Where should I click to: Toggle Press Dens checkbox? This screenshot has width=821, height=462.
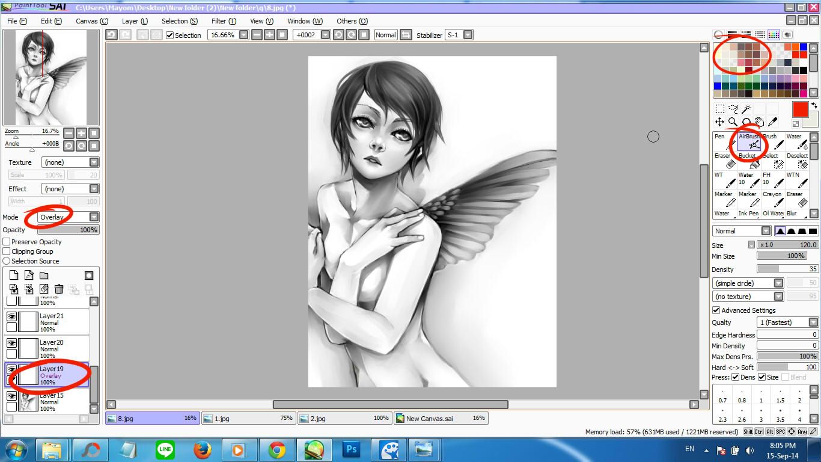(736, 377)
